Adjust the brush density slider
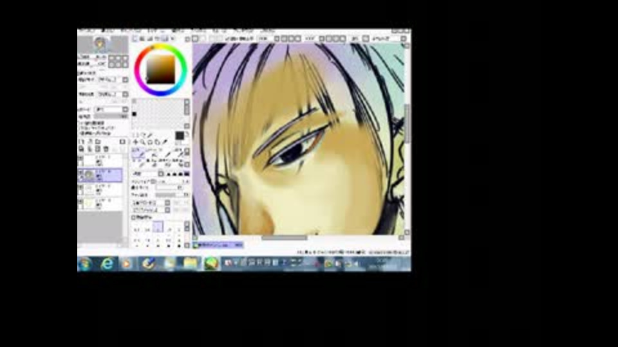This screenshot has height=347, width=618. 171,195
